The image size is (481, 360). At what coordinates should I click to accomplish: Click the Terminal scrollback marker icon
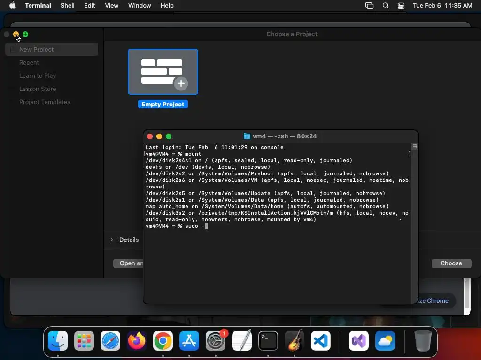[x=414, y=147]
